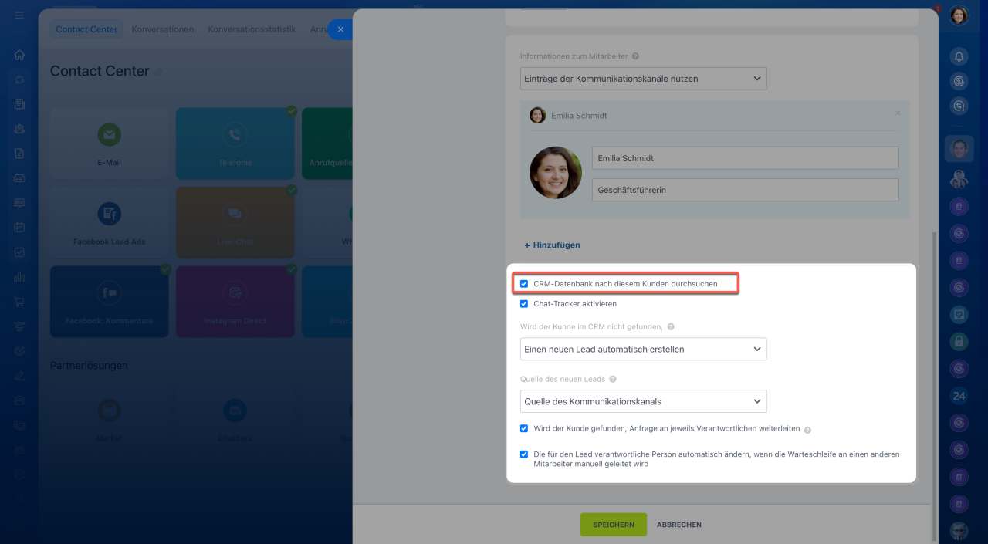The height and width of the screenshot is (544, 988).
Task: Open the Instagram Direct card
Action: [x=235, y=302]
